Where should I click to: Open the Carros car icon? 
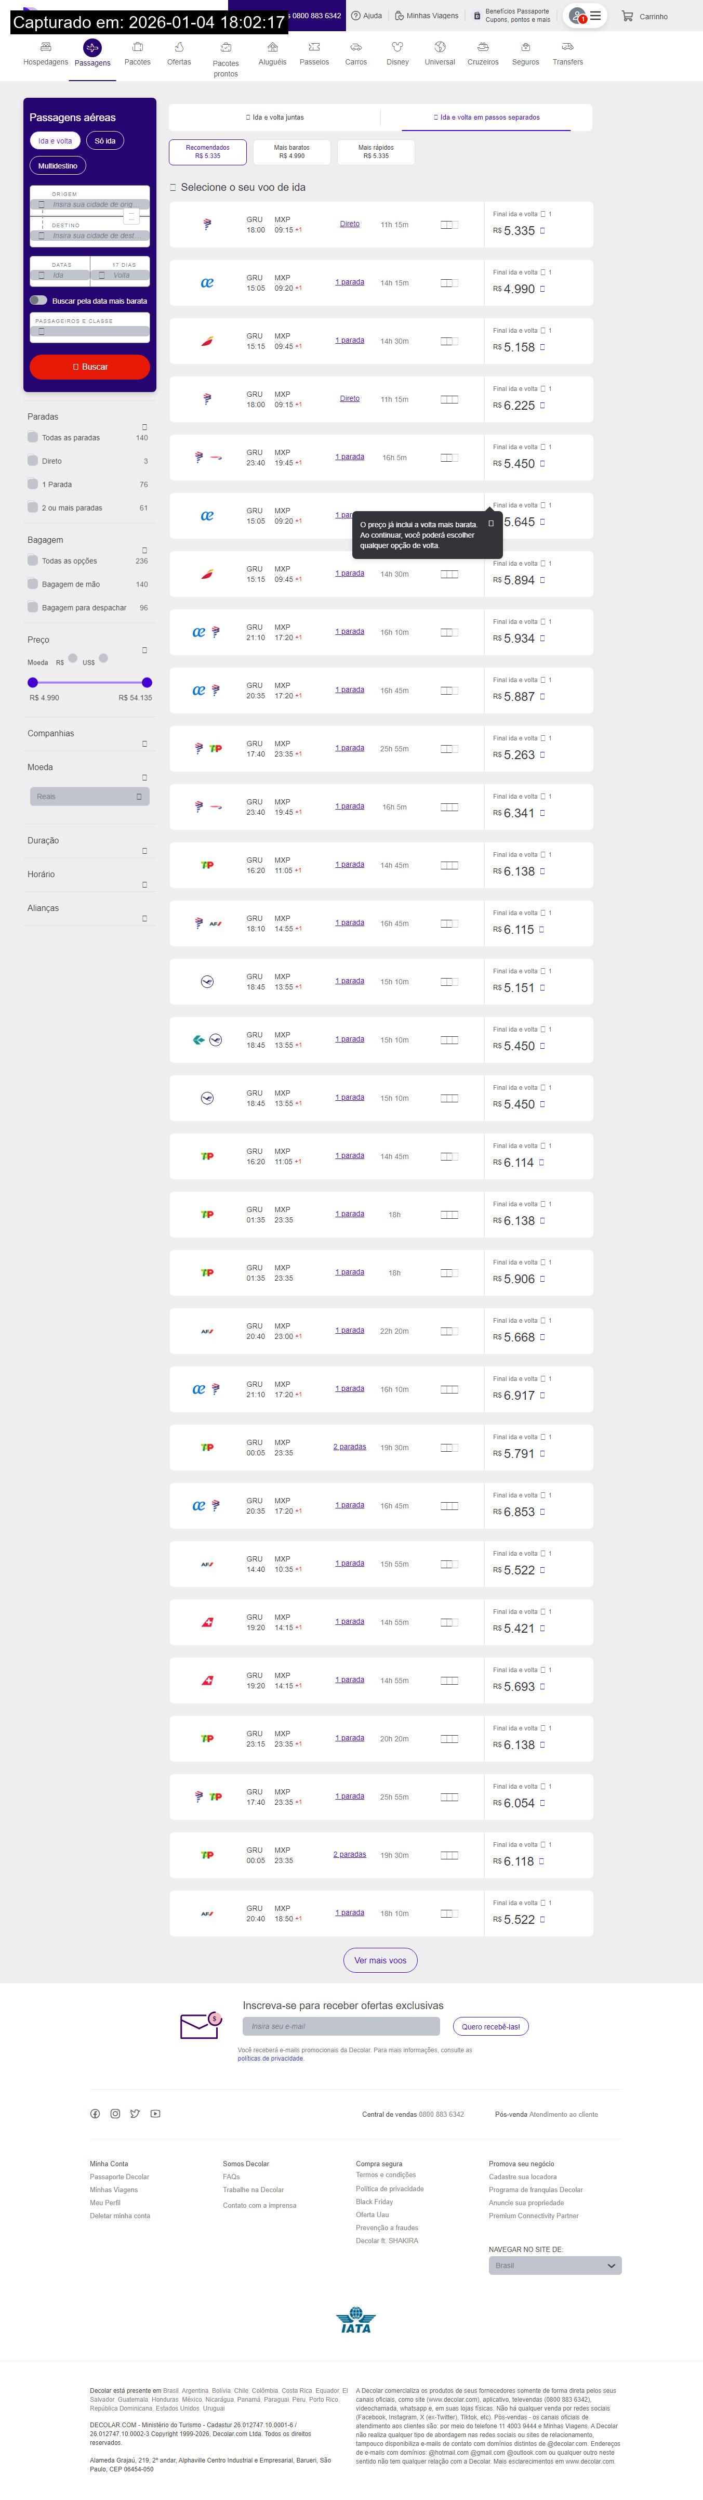pos(356,47)
